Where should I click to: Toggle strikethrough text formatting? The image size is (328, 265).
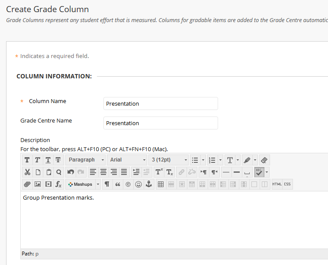(x=58, y=160)
